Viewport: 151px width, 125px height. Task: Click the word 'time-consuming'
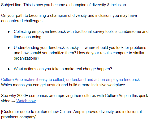pyautogui.click(x=28, y=37)
